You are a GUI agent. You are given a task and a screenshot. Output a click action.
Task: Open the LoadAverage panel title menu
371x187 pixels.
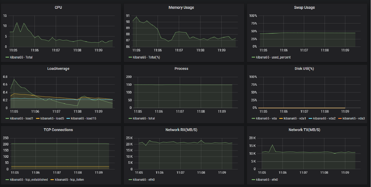(58, 69)
